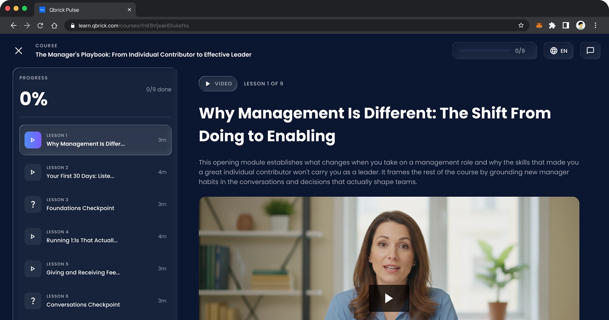This screenshot has width=609, height=320.
Task: Click the 4m duration of Lesson 2
Action: tap(162, 172)
